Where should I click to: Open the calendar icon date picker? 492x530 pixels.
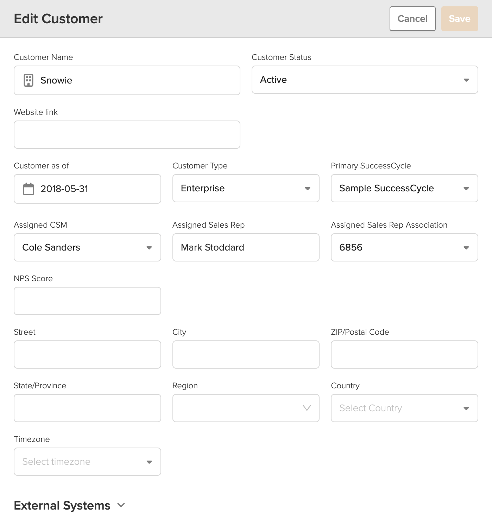click(x=29, y=189)
